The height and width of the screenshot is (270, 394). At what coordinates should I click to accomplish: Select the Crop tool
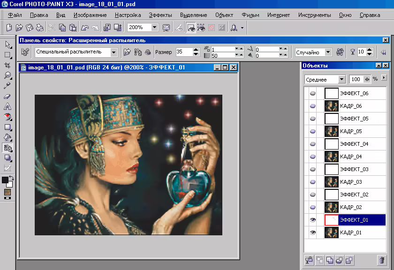(x=8, y=65)
